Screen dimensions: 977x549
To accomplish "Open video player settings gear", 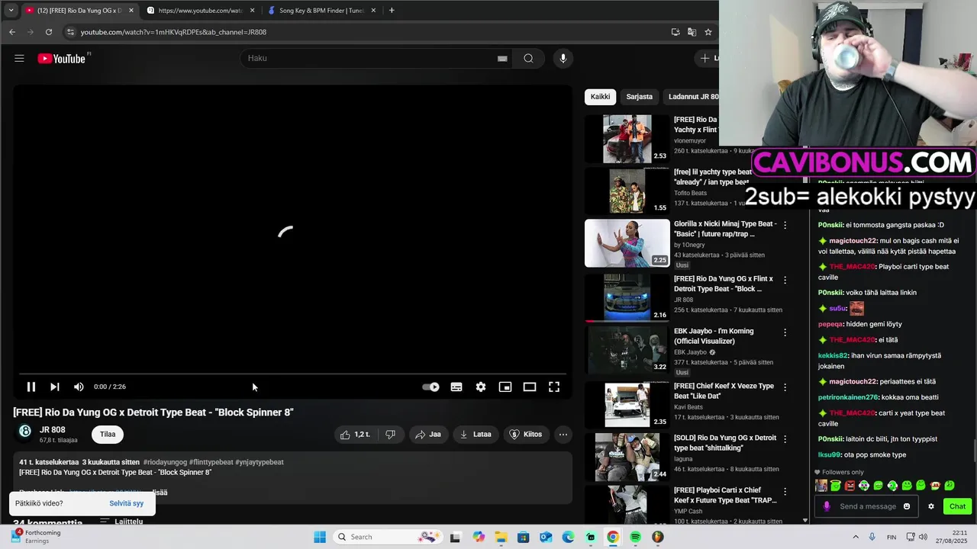I will click(x=481, y=387).
